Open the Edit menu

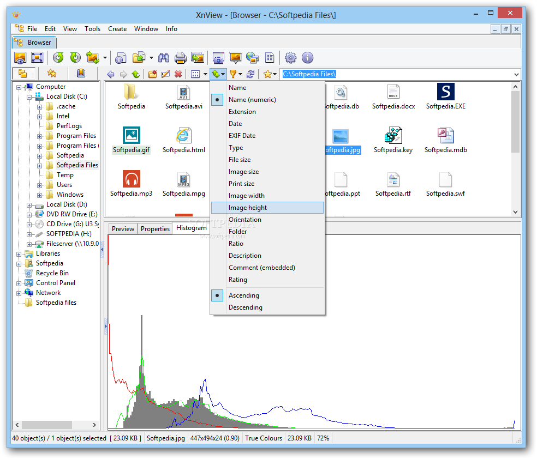(x=50, y=29)
